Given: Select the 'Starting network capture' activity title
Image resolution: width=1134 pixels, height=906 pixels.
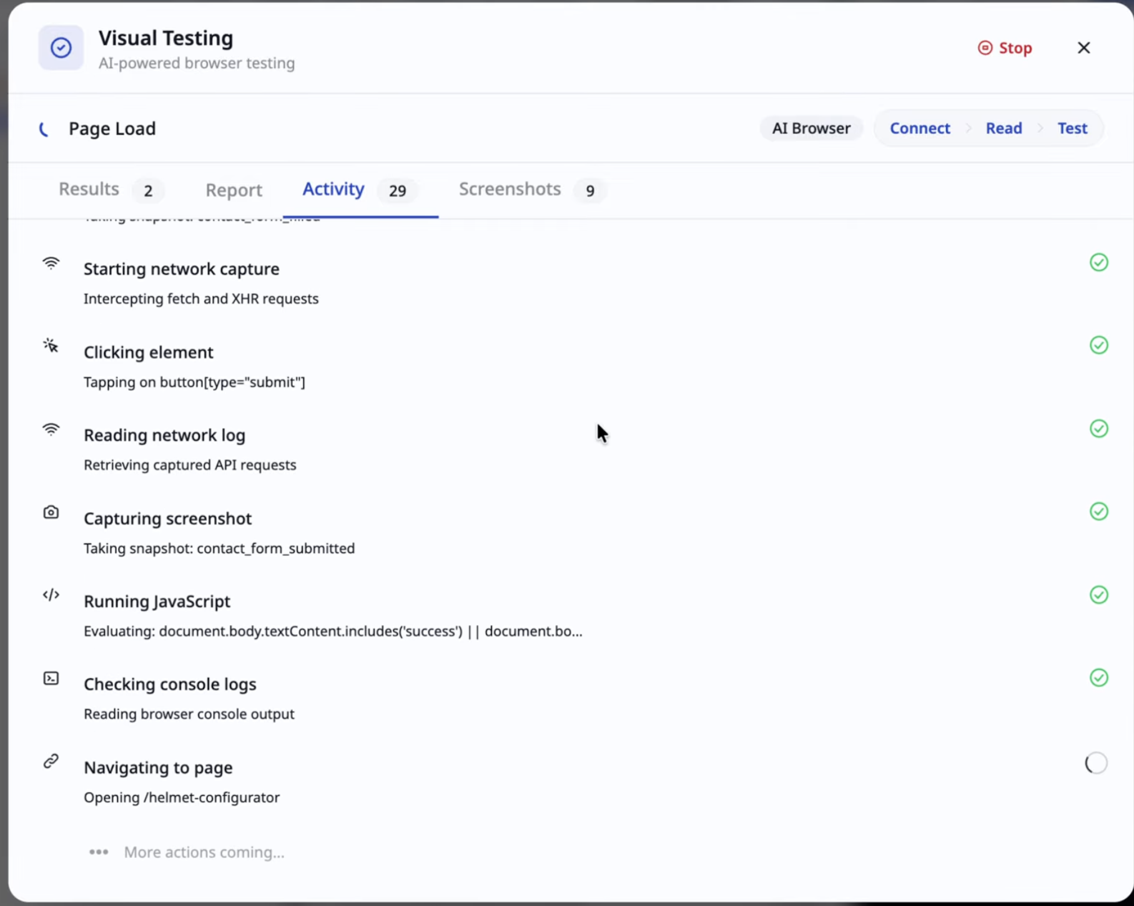Looking at the screenshot, I should pyautogui.click(x=181, y=269).
